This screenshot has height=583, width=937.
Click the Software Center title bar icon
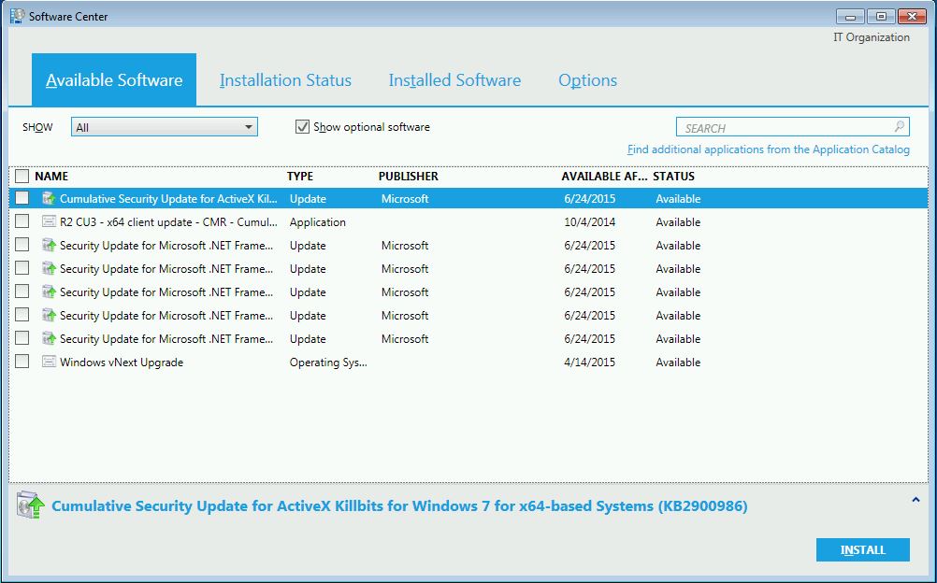(17, 16)
